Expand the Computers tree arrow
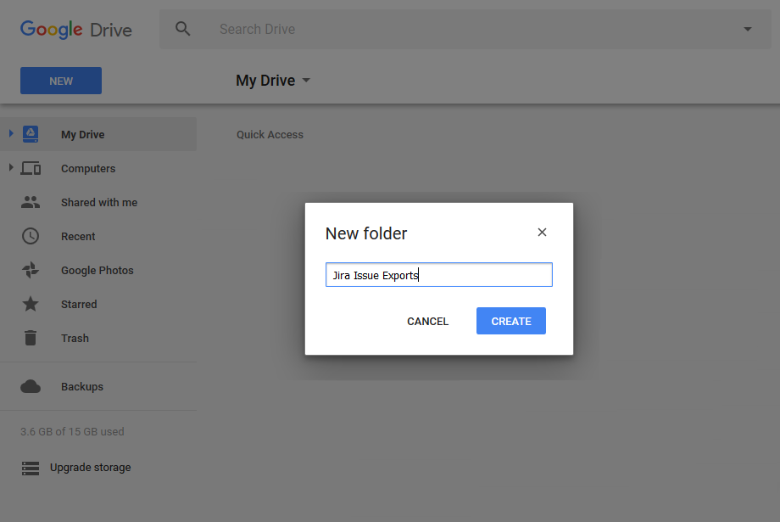780x522 pixels. click(11, 168)
